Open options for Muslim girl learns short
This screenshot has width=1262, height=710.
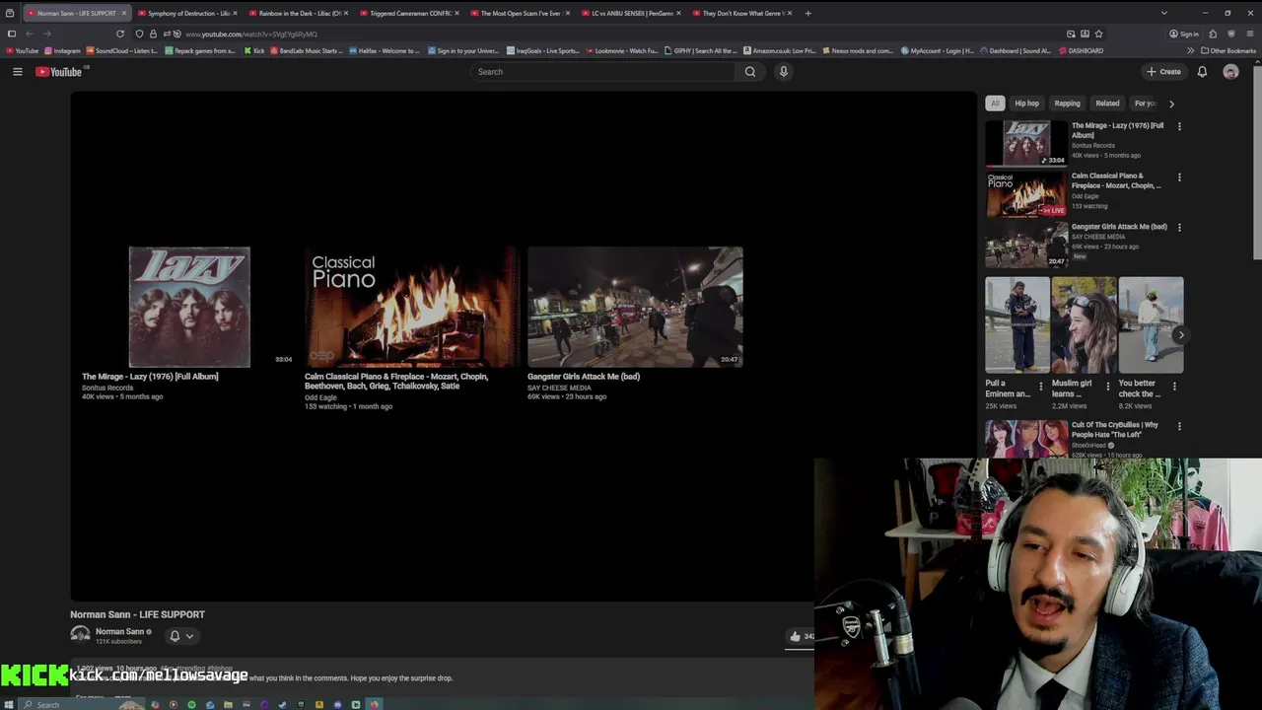(x=1107, y=387)
